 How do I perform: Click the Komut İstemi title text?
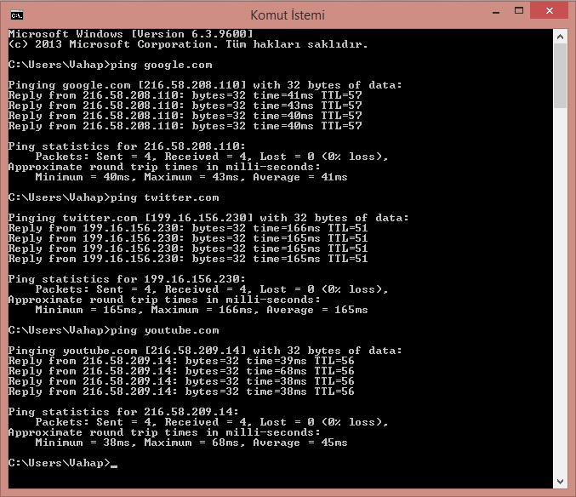(x=288, y=15)
